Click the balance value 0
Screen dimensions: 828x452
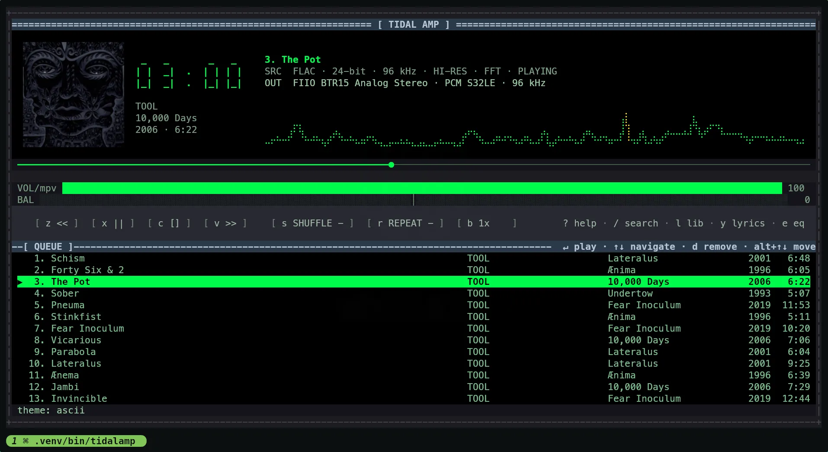807,200
